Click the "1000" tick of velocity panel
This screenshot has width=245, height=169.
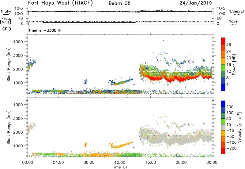click(18, 146)
